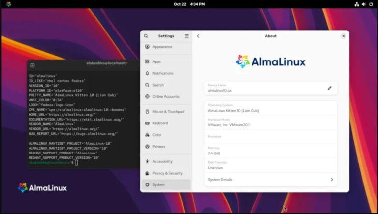This screenshot has height=214, width=378.
Task: Open Keyboard settings
Action: (166, 123)
